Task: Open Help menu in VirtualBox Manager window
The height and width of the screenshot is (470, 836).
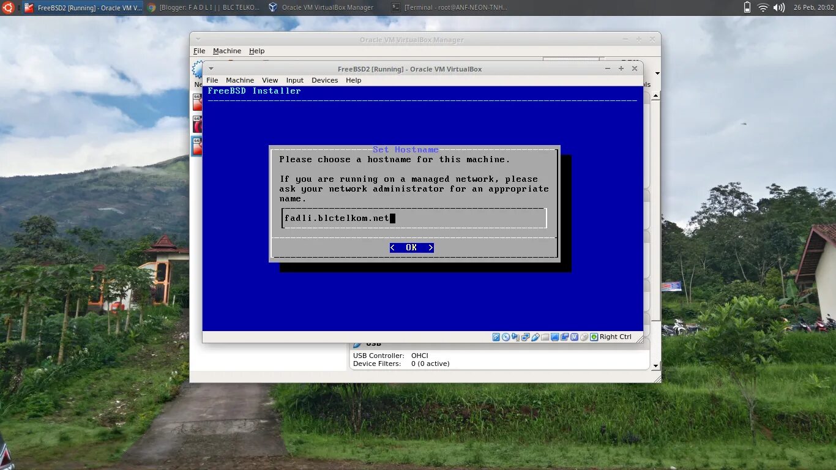Action: (x=256, y=51)
